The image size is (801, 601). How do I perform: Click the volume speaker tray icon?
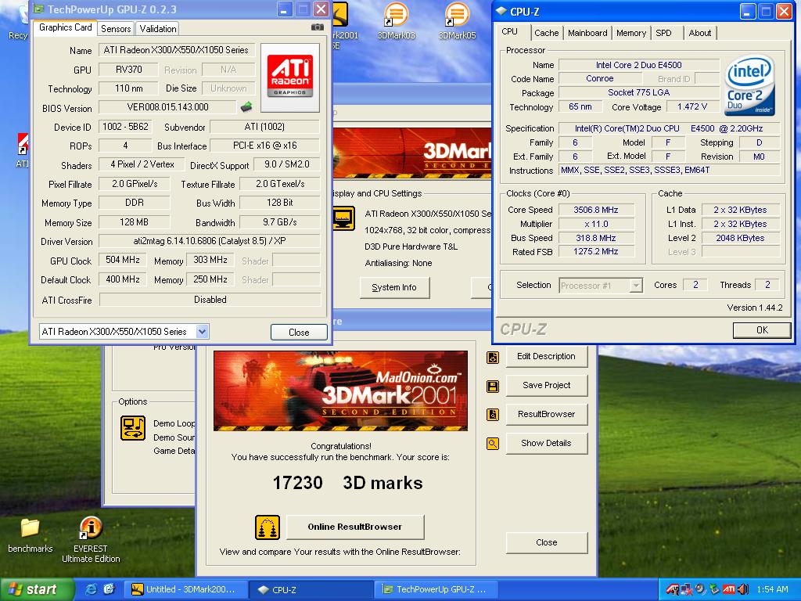click(743, 589)
